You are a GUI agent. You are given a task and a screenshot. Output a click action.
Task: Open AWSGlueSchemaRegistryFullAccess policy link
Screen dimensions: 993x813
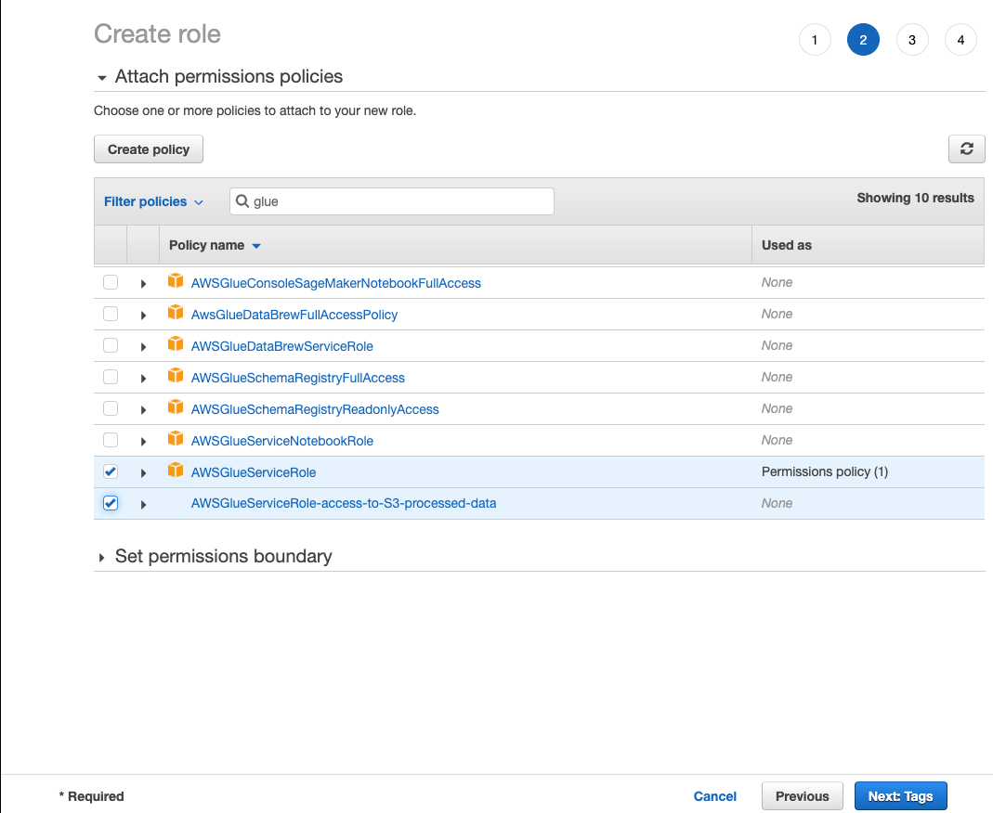point(298,379)
